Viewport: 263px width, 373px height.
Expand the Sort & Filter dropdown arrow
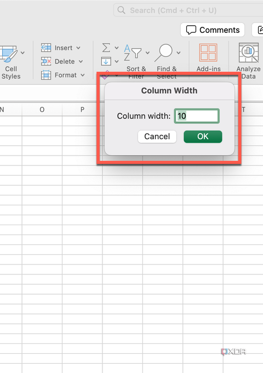147,53
